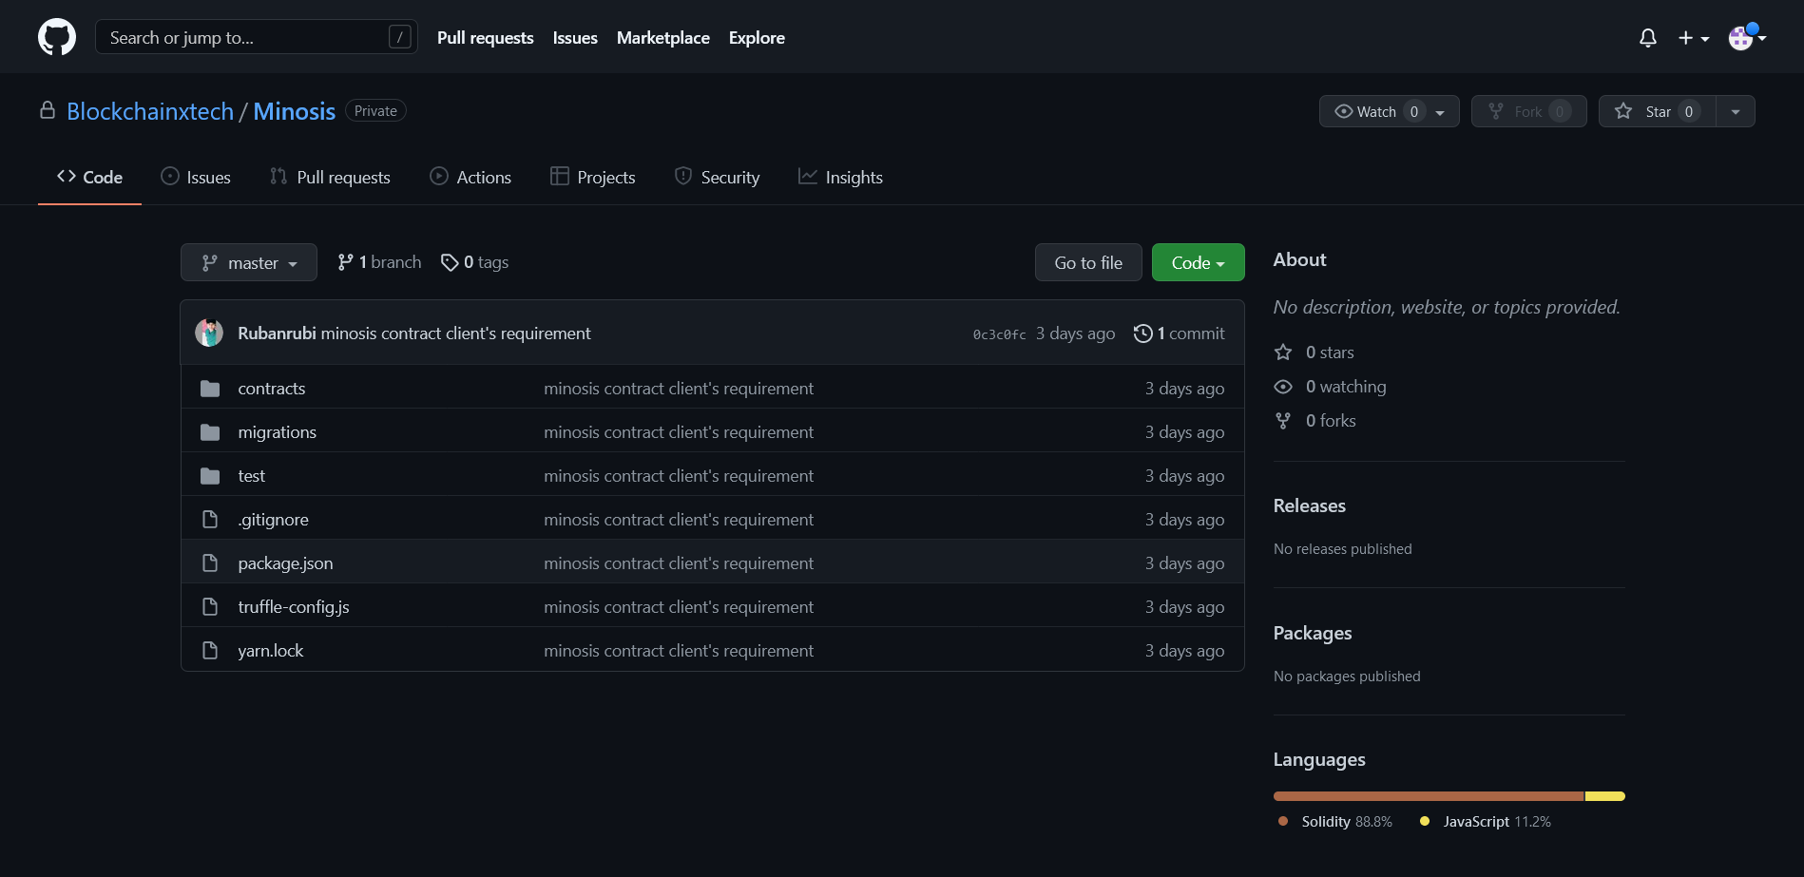Viewport: 1804px width, 877px height.
Task: Switch to the Projects tab
Action: pyautogui.click(x=593, y=177)
